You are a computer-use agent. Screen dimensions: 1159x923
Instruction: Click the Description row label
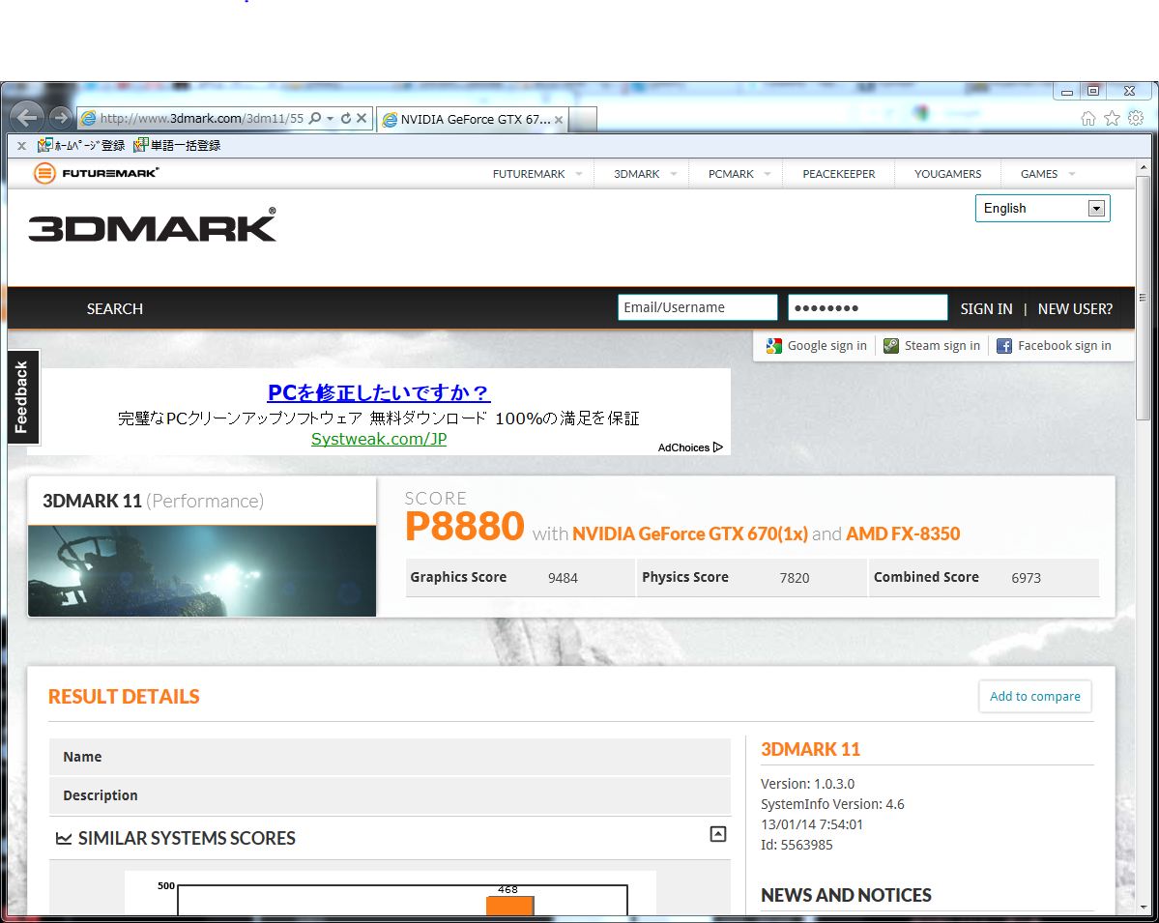(x=100, y=795)
